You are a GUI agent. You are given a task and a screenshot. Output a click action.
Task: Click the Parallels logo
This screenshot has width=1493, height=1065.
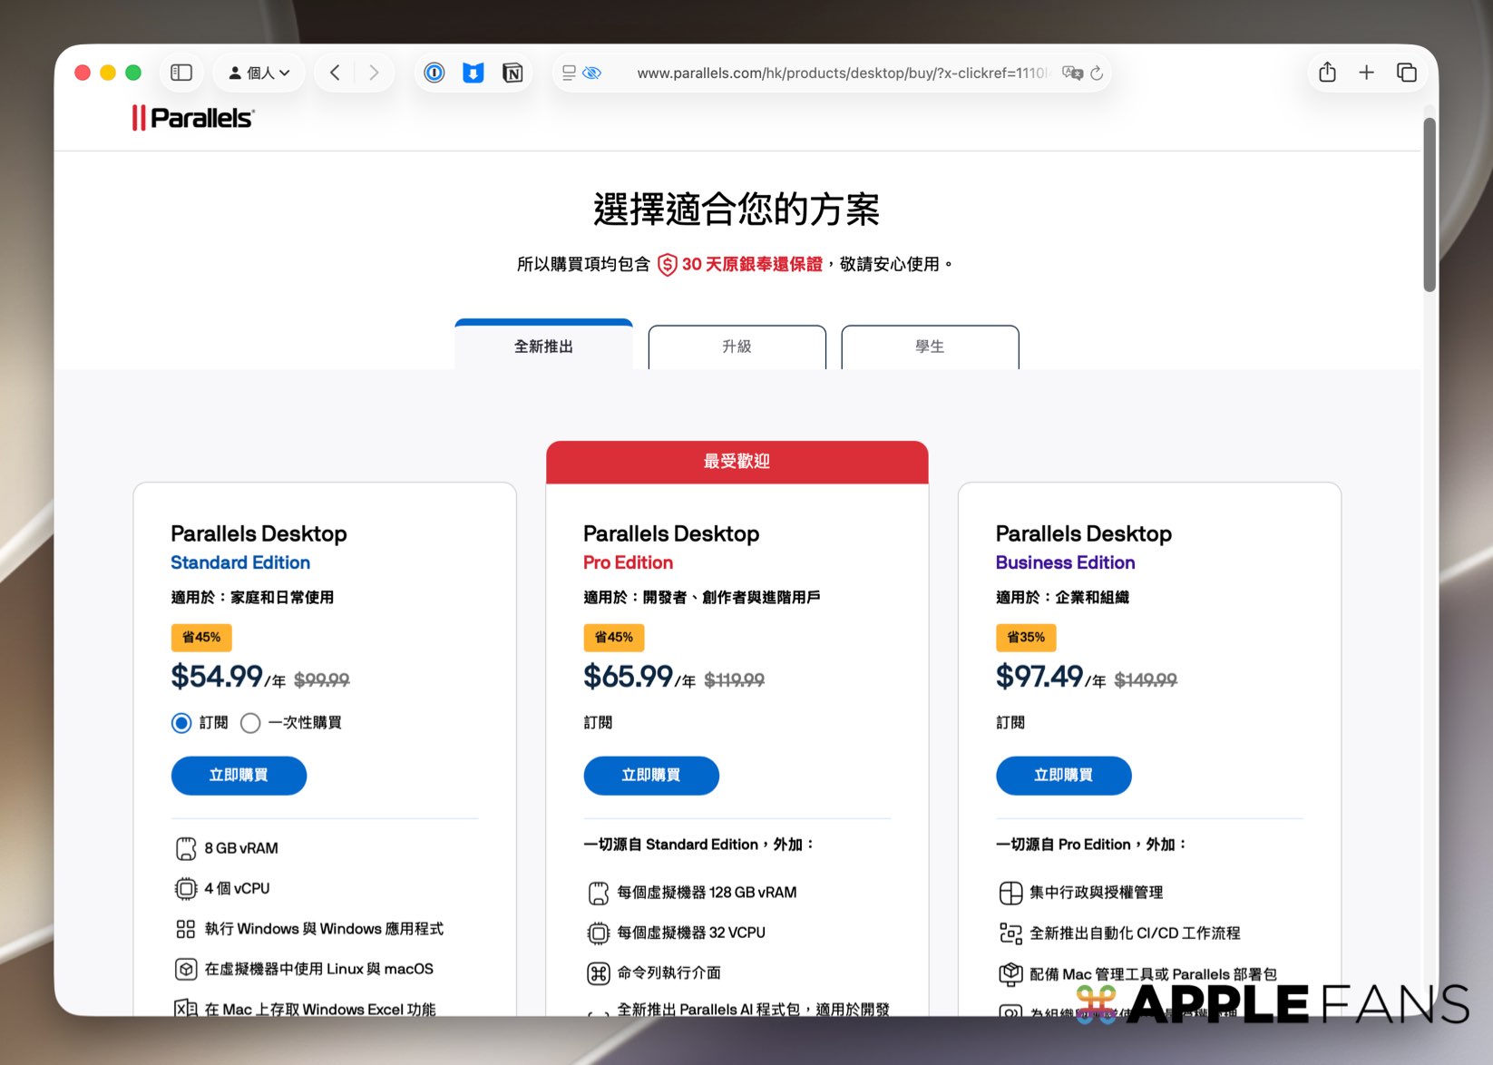(193, 118)
